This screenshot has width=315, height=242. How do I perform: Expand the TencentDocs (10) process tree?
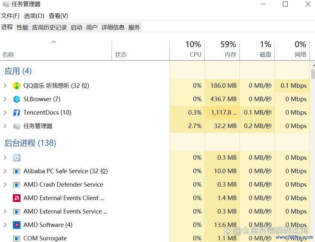(x=5, y=113)
